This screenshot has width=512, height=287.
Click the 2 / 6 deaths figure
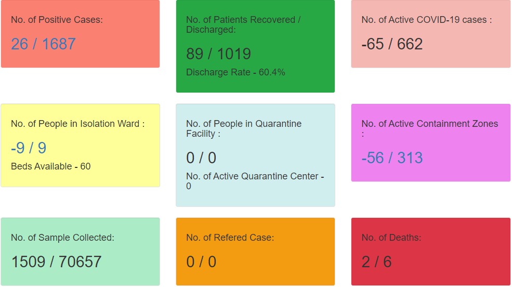coord(376,262)
